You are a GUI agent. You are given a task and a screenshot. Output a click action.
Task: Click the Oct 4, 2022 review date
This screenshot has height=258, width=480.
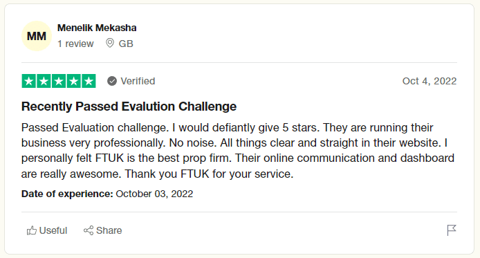430,81
